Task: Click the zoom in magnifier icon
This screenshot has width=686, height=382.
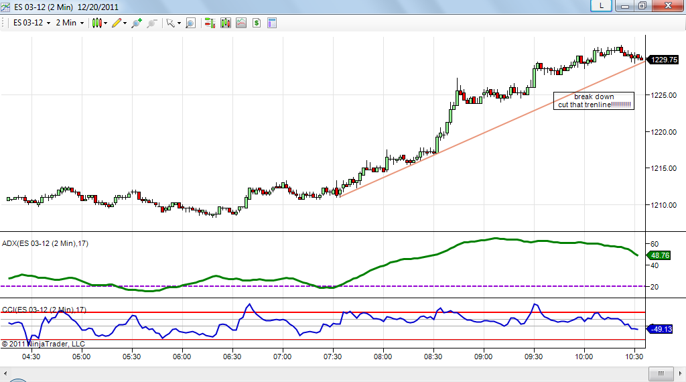Action: click(137, 23)
